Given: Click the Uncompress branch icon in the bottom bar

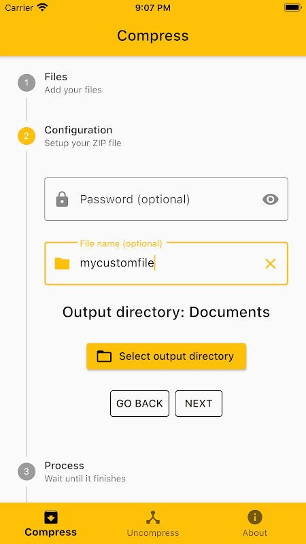Looking at the screenshot, I should (x=152, y=517).
